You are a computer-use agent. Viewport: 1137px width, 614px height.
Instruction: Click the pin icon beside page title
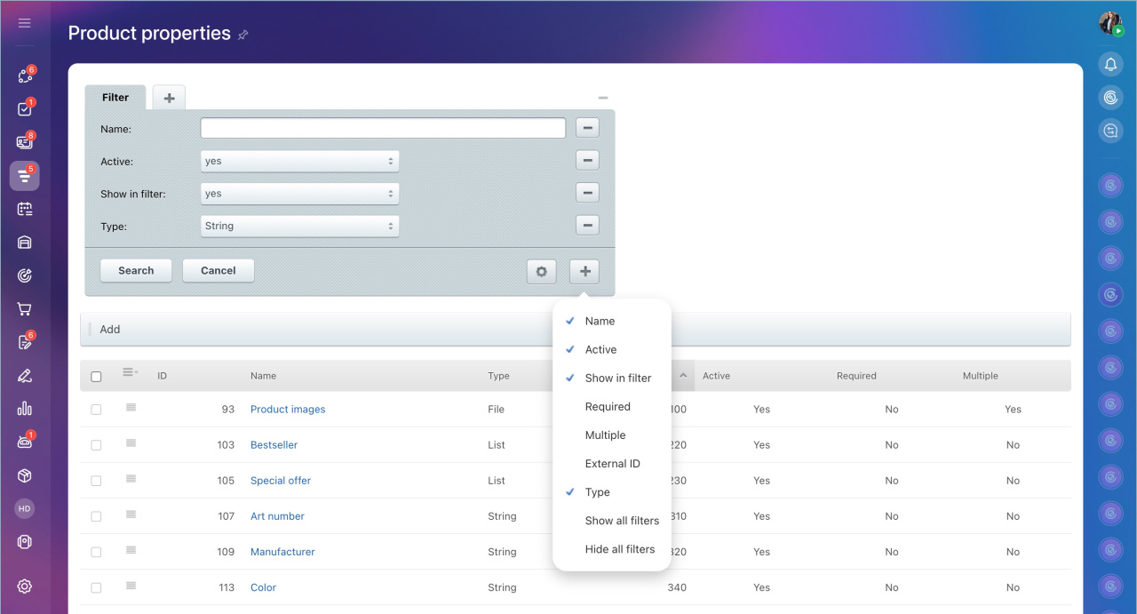pyautogui.click(x=243, y=35)
